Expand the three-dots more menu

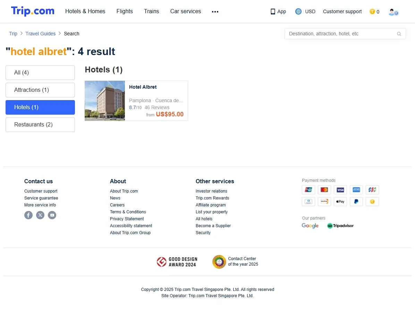click(215, 12)
